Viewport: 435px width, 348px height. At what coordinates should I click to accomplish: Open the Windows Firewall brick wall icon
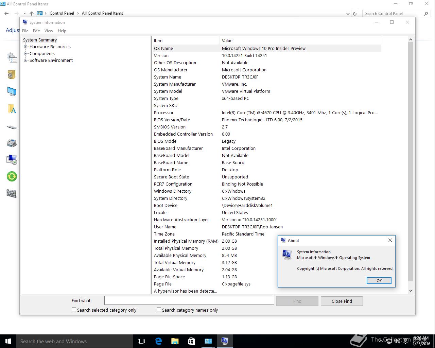click(x=12, y=193)
